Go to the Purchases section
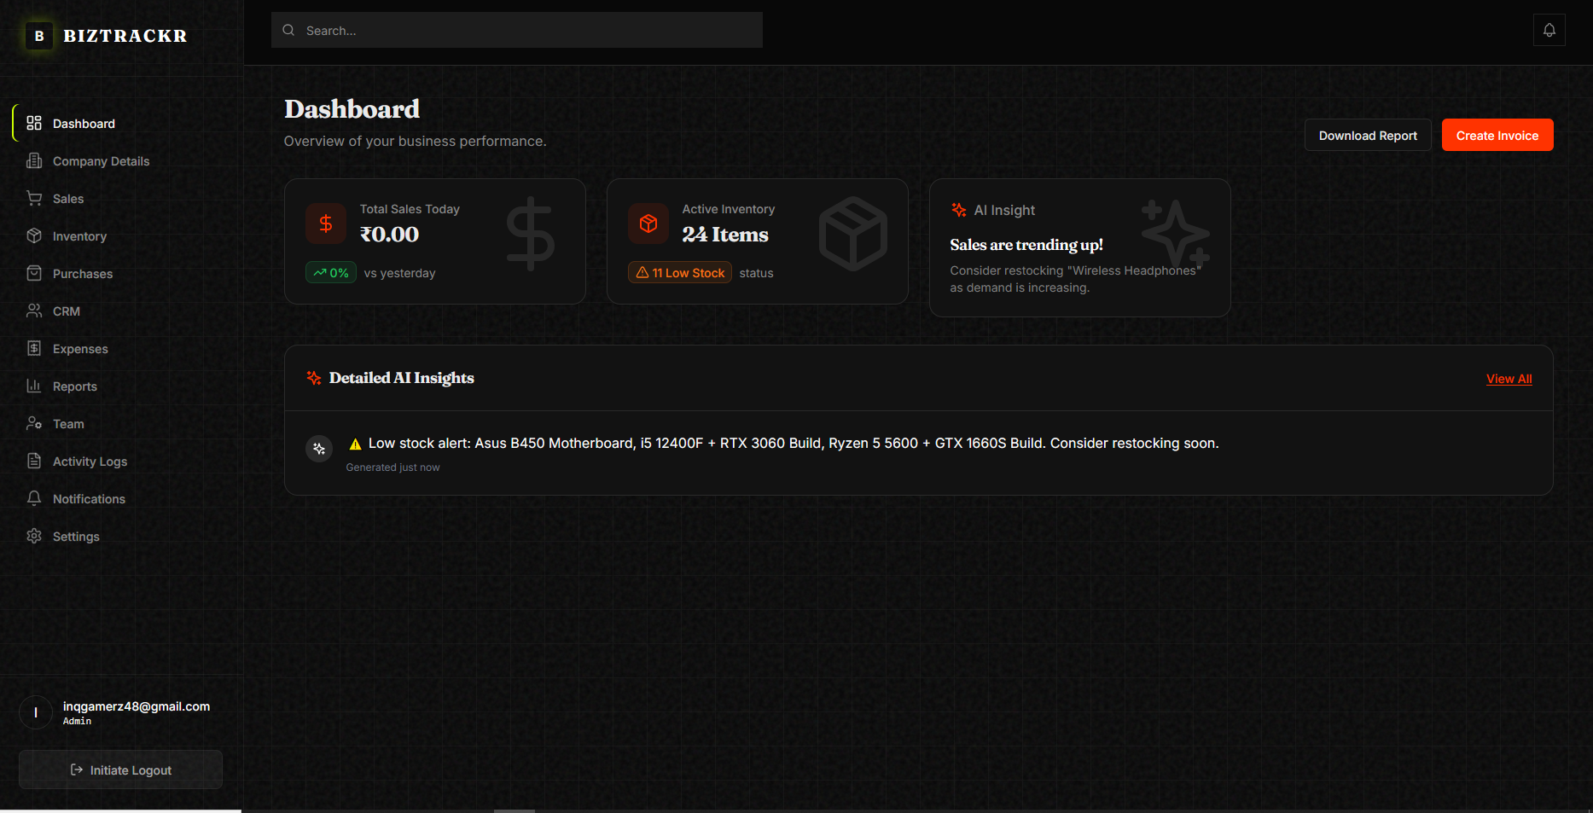This screenshot has height=813, width=1593. point(82,274)
